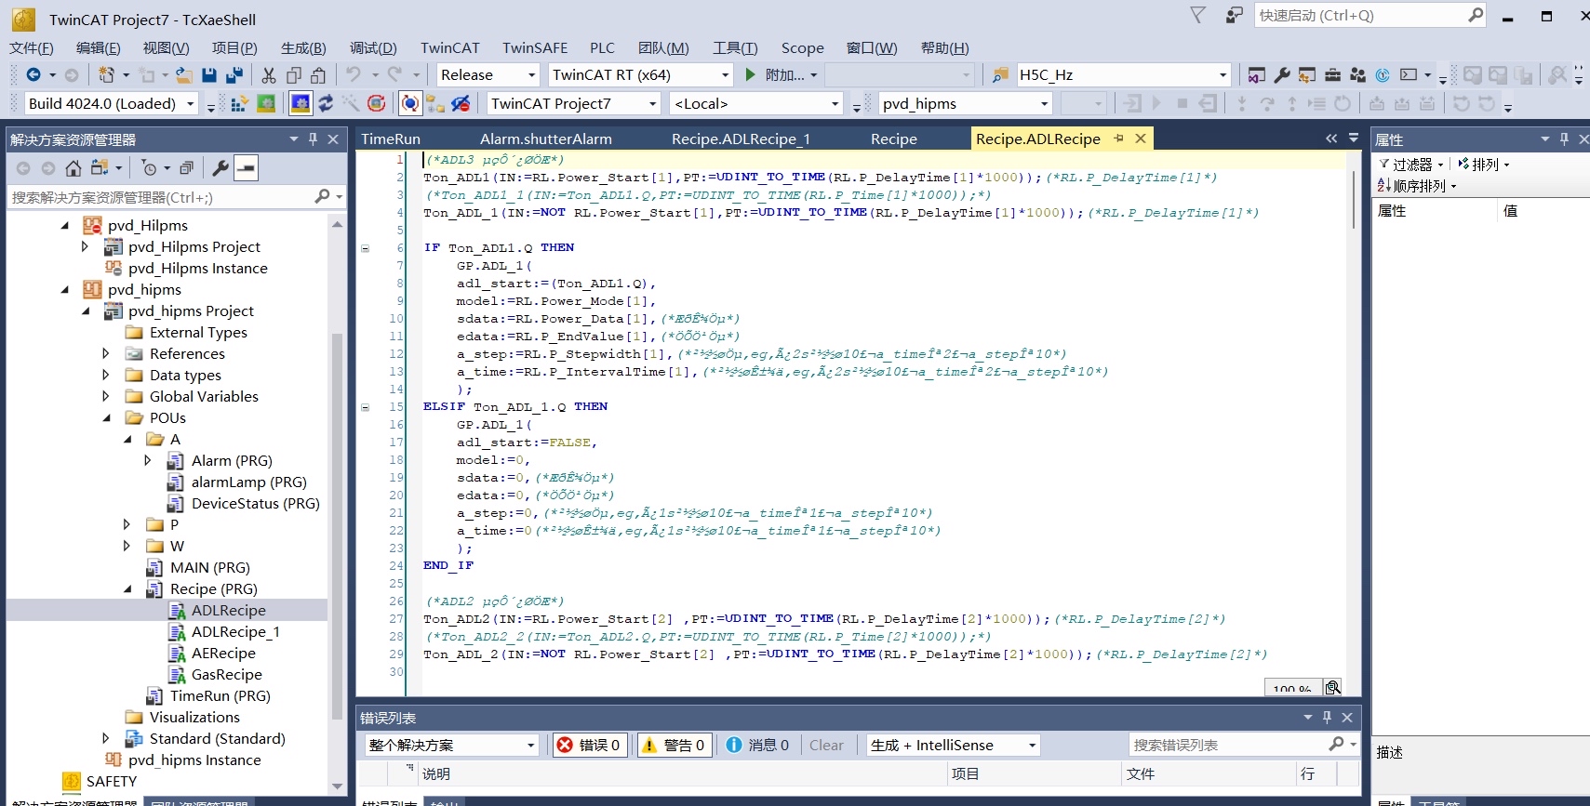This screenshot has width=1590, height=806.
Task: Click the Navigate Backward arrow icon
Action: coord(33,75)
